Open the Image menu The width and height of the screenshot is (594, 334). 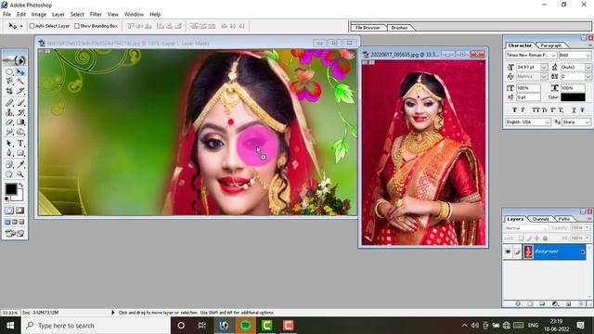tap(39, 15)
